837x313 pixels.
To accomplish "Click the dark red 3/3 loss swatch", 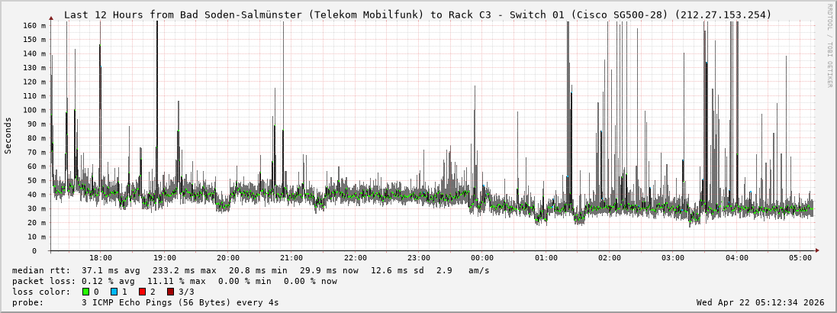I will point(170,292).
